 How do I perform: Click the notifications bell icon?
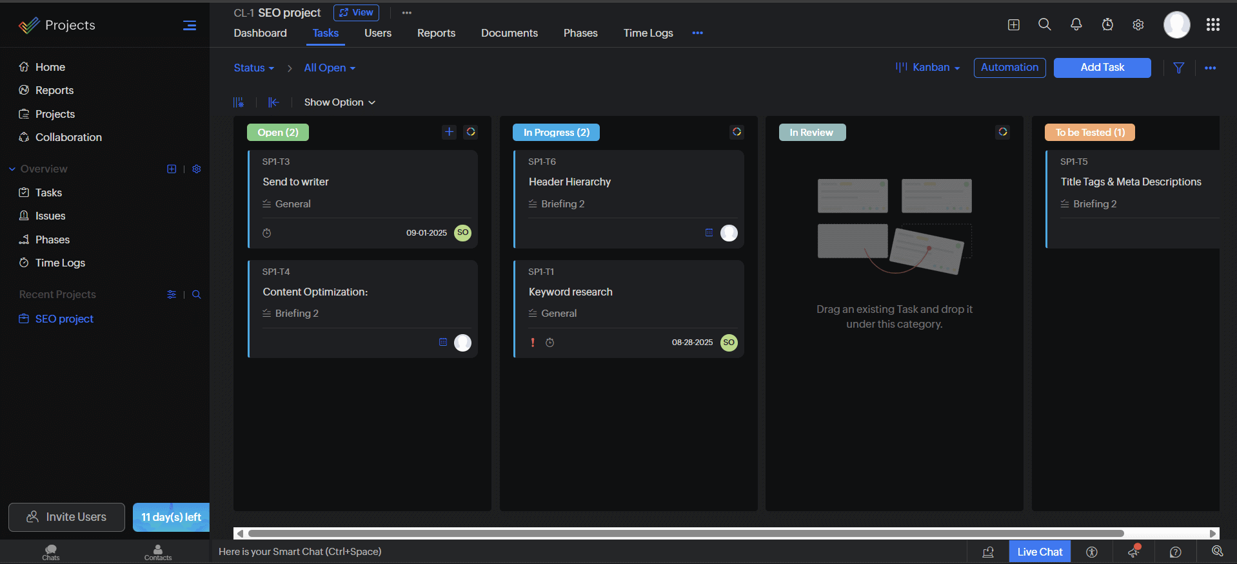pos(1076,24)
